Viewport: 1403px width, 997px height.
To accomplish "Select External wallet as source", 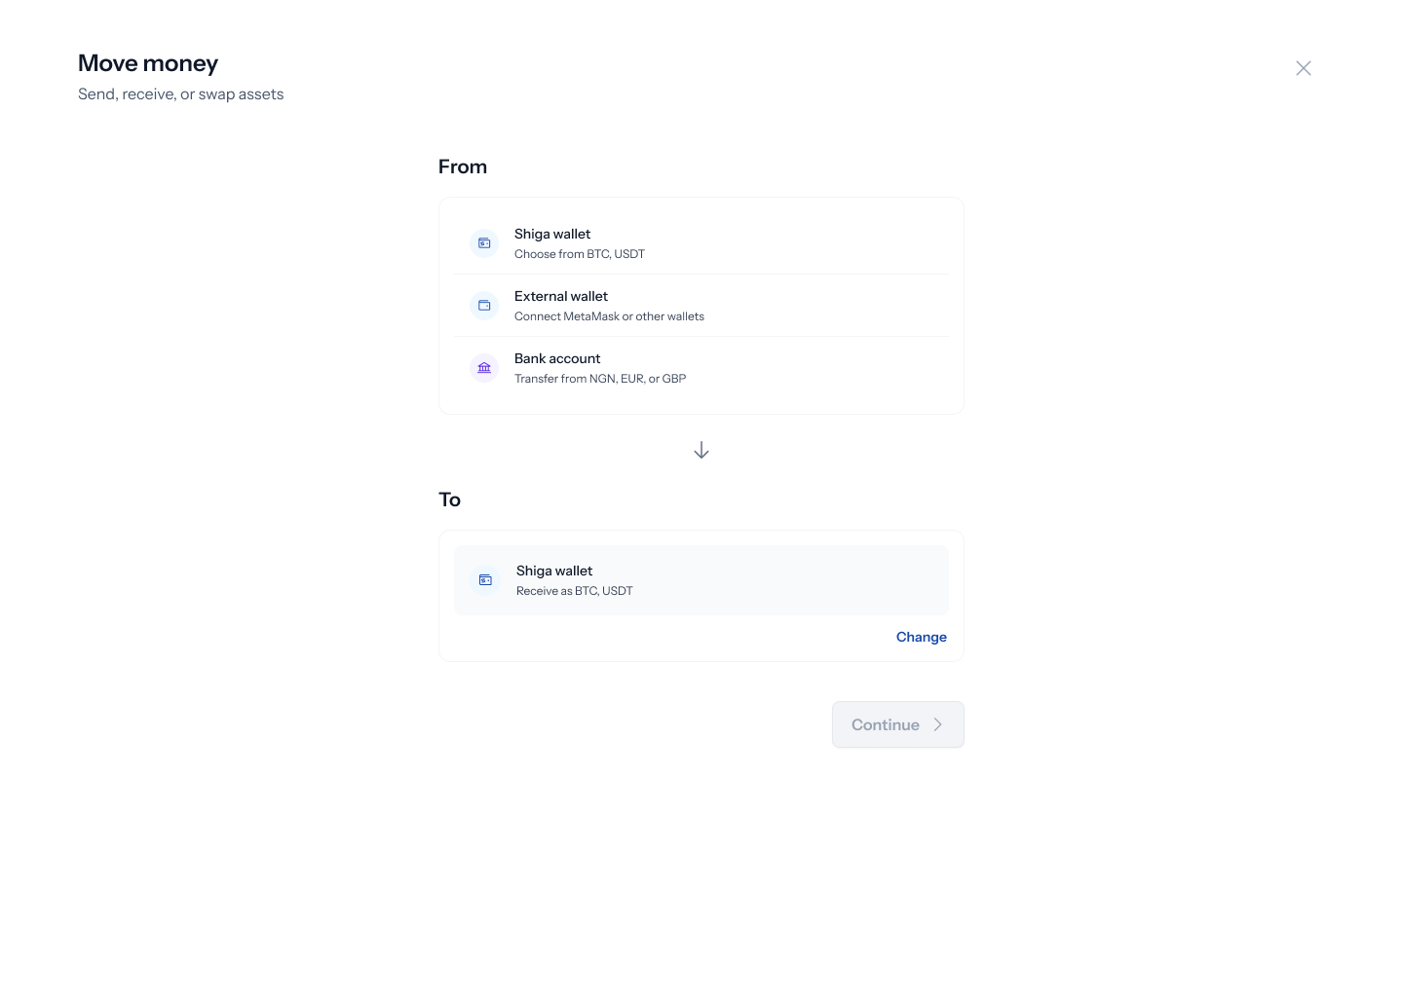I will click(701, 306).
